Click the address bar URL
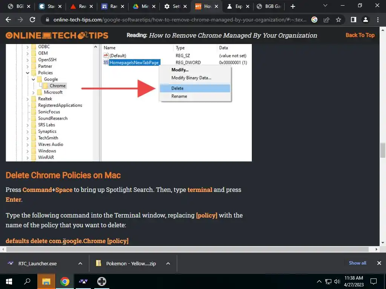386x289 pixels. (x=180, y=20)
